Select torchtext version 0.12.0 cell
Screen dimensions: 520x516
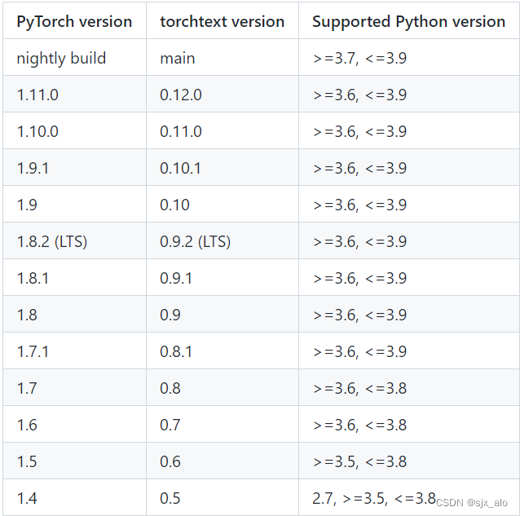tap(181, 95)
